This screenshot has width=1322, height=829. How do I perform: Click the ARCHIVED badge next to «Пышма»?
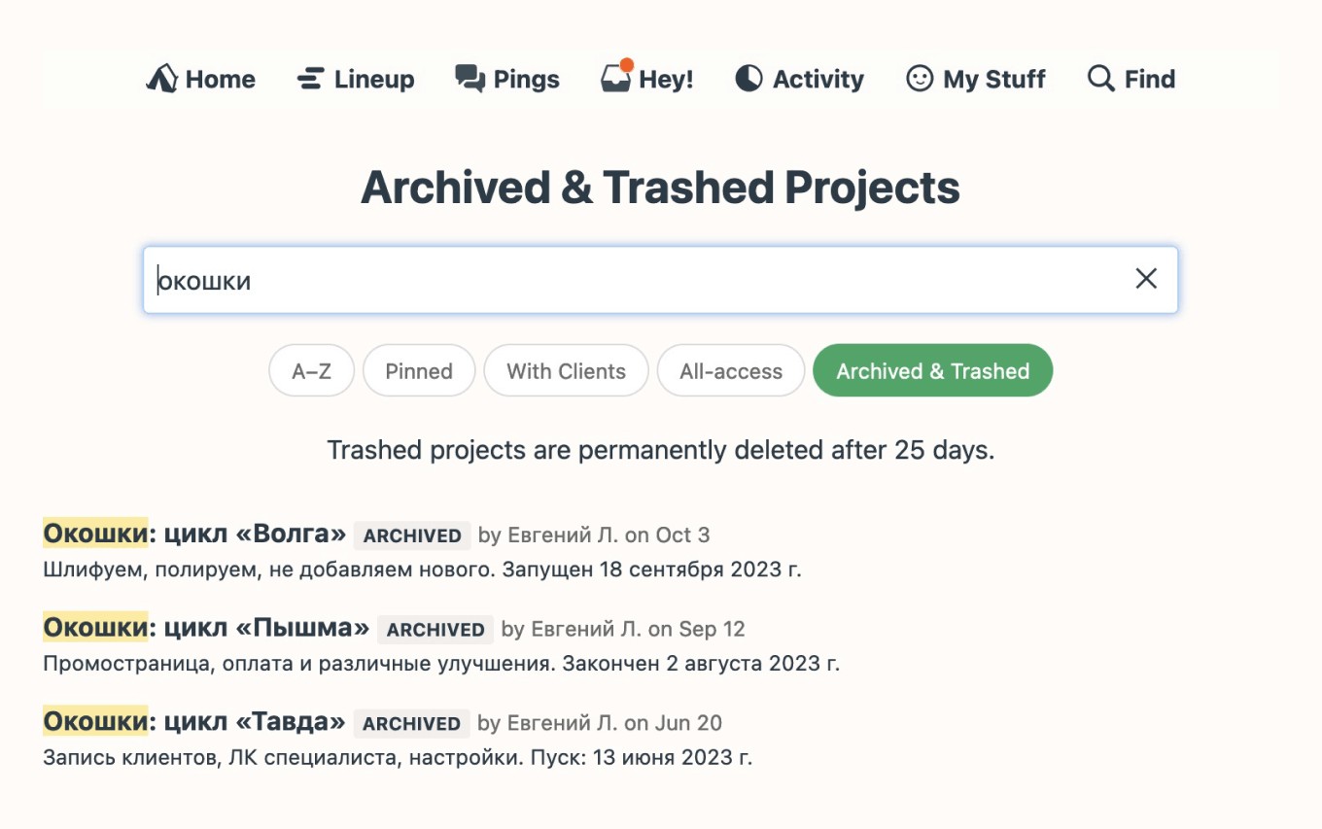(x=435, y=630)
